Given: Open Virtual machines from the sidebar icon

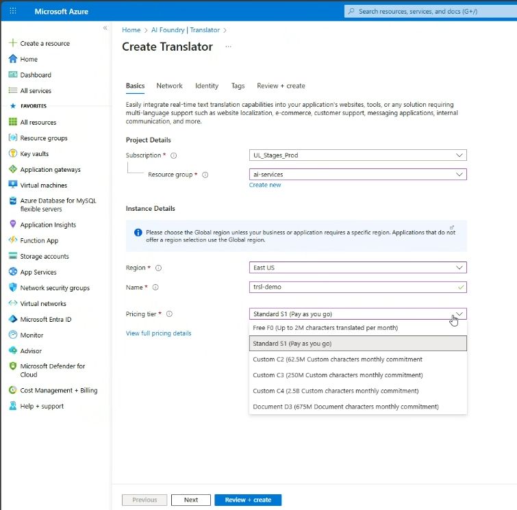Looking at the screenshot, I should pyautogui.click(x=13, y=186).
